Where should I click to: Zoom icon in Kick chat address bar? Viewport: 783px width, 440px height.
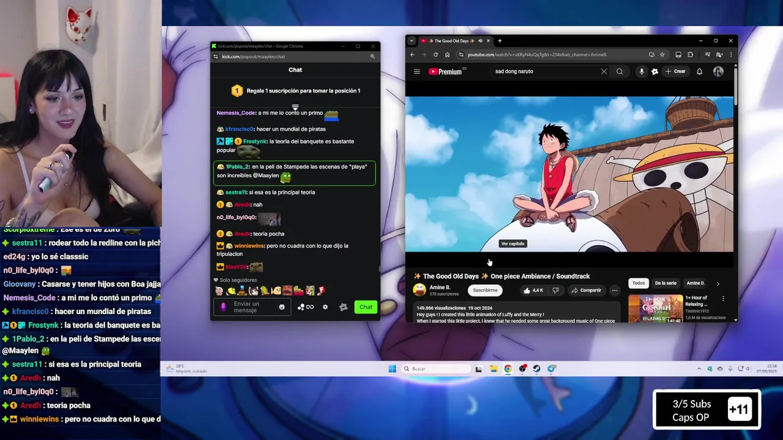coord(372,56)
